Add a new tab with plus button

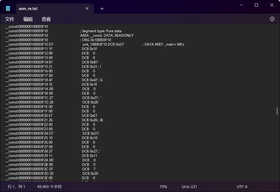pyautogui.click(x=102, y=9)
